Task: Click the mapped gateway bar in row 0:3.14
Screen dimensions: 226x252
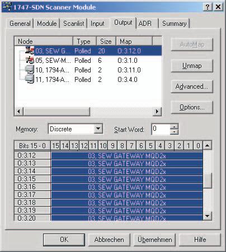Action: tap(127, 171)
